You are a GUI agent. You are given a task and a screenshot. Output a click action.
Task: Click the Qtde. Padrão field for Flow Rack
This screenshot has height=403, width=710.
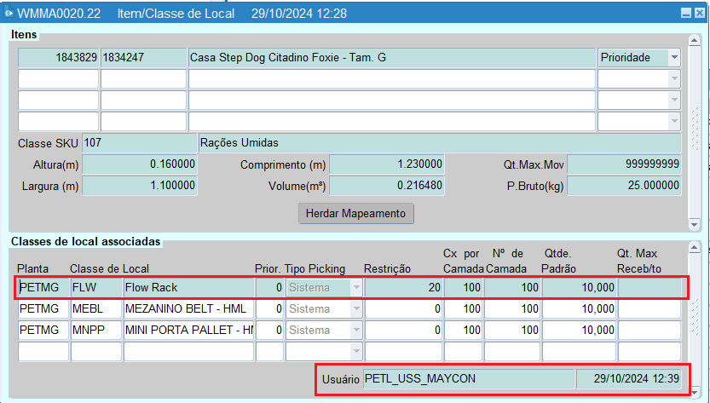coord(580,287)
